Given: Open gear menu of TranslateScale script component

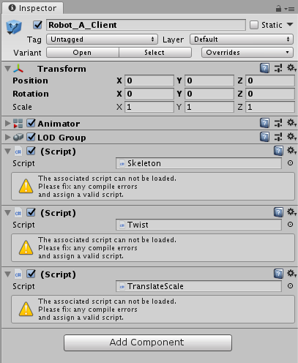Looking at the screenshot, I should pyautogui.click(x=291, y=273).
